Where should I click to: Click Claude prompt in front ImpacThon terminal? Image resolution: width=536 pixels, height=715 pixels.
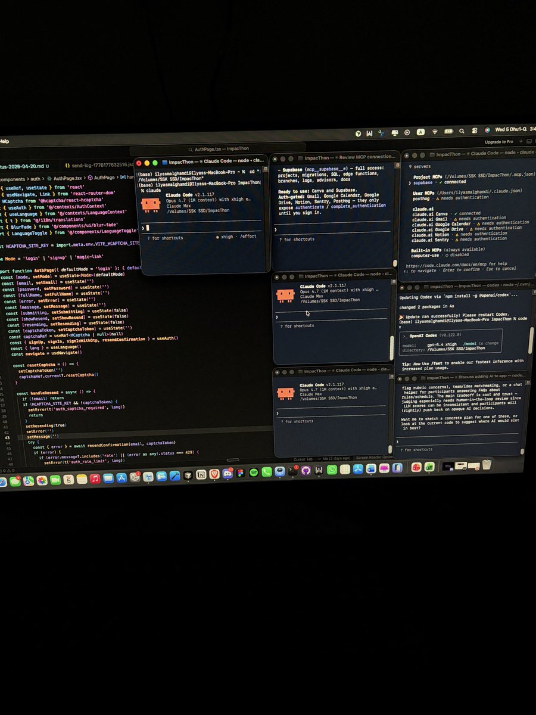click(202, 228)
